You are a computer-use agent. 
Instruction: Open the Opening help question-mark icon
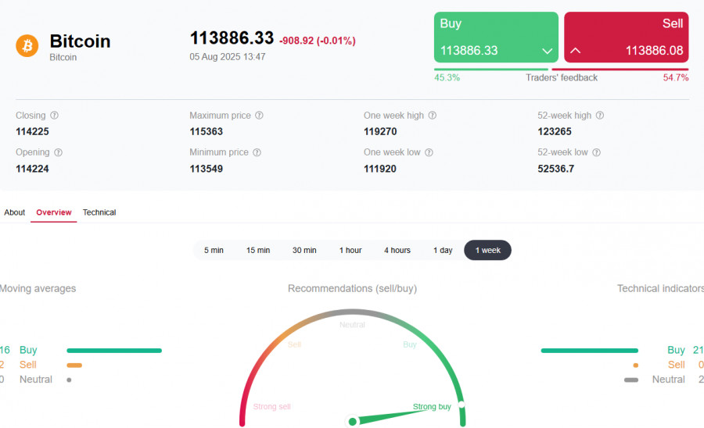pos(59,152)
